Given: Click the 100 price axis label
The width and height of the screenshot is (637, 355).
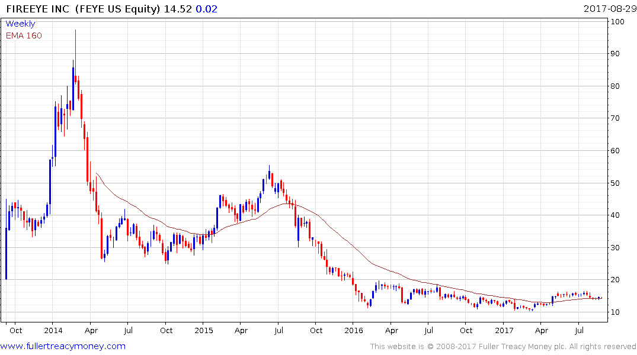Looking at the screenshot, I should coord(617,21).
